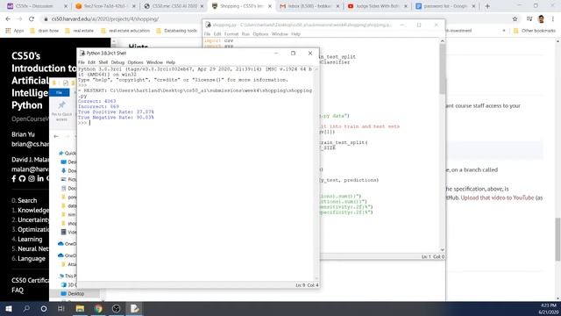Click the File Explorer back arrow
This screenshot has width=561, height=316.
point(56,136)
